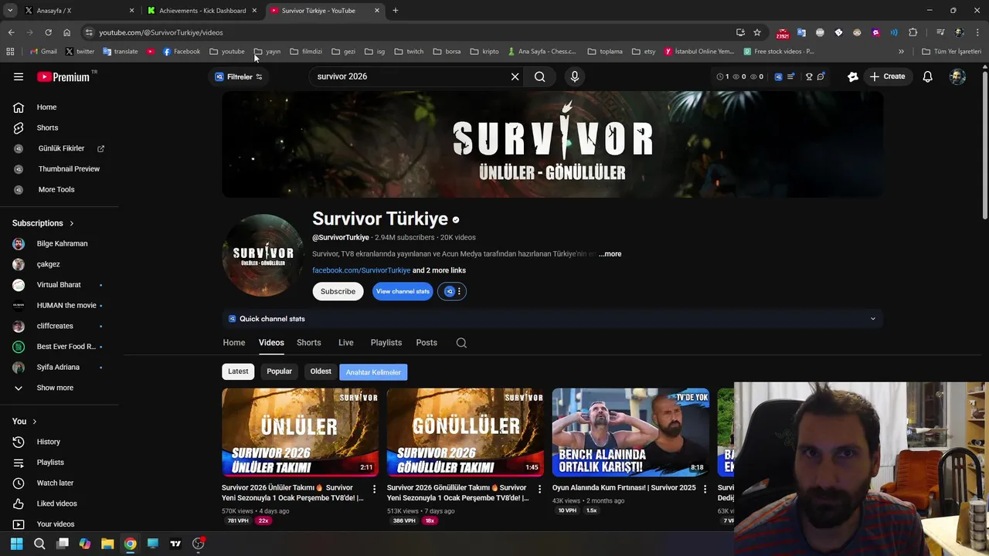Open Virtual Bharat subscription

(59, 285)
